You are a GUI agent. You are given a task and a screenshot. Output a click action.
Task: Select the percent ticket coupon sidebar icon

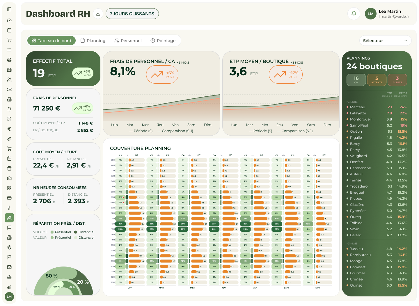point(9,89)
